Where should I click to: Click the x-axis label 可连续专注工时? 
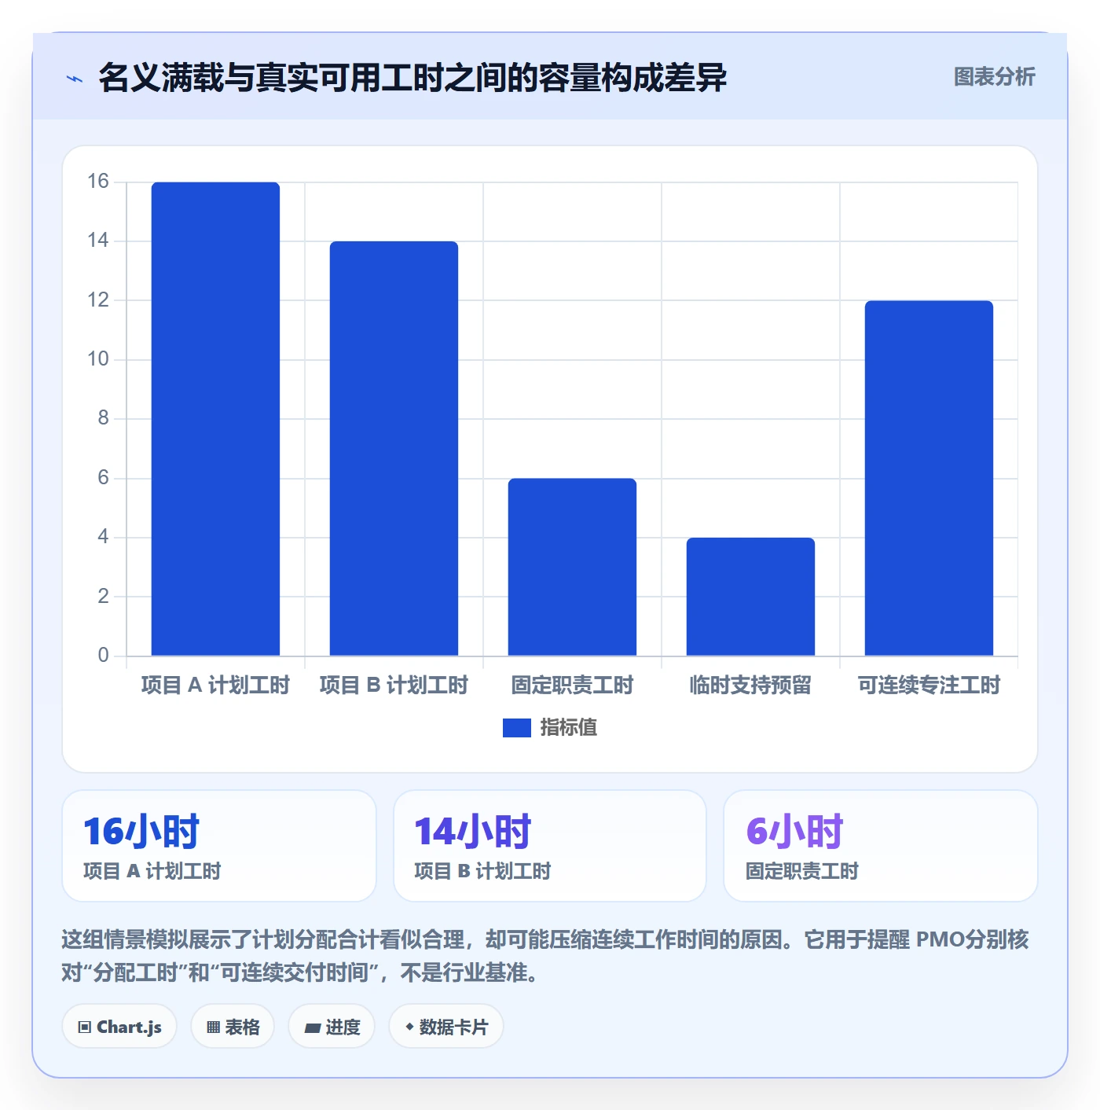929,685
